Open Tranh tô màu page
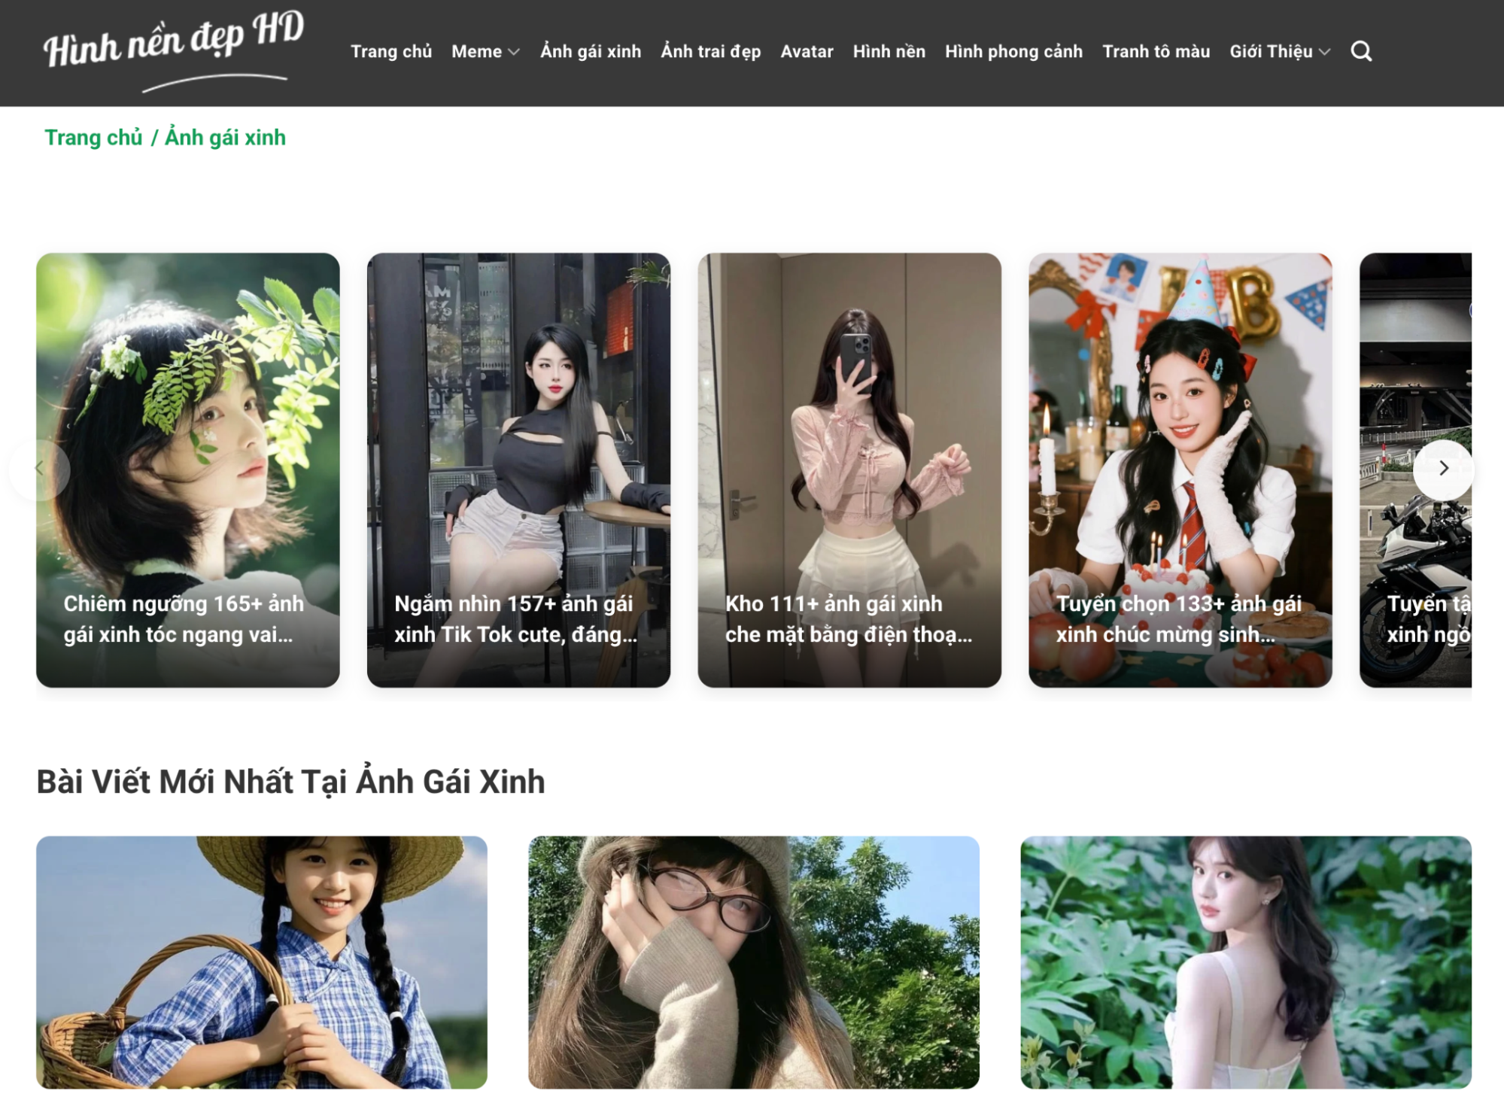 coord(1156,52)
